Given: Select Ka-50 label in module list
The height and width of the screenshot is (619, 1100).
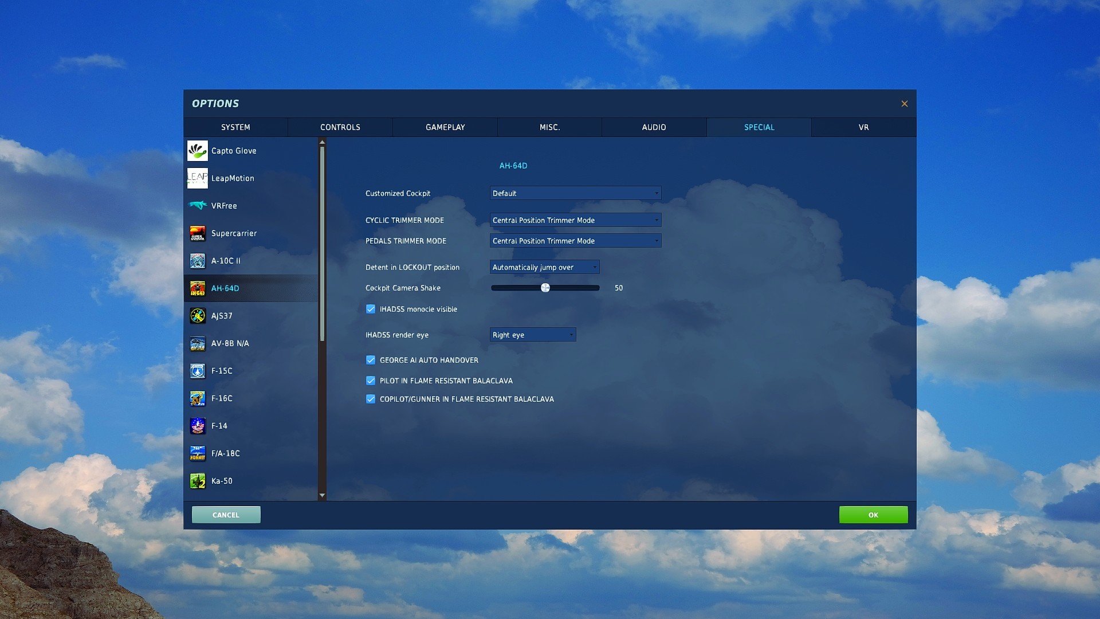Looking at the screenshot, I should 222,481.
